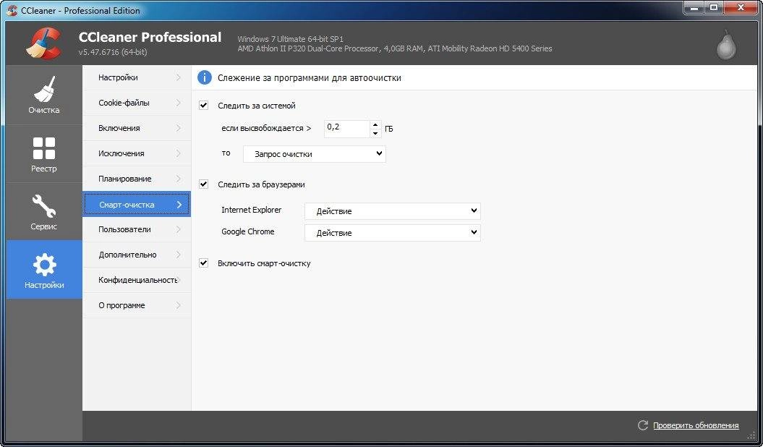Open the Реестр registry section
This screenshot has height=447, width=763.
[44, 154]
